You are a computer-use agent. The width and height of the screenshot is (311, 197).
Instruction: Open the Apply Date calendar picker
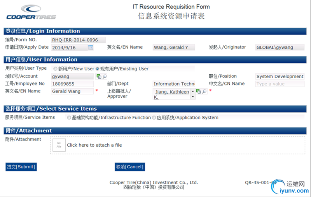pyautogui.click(x=91, y=48)
